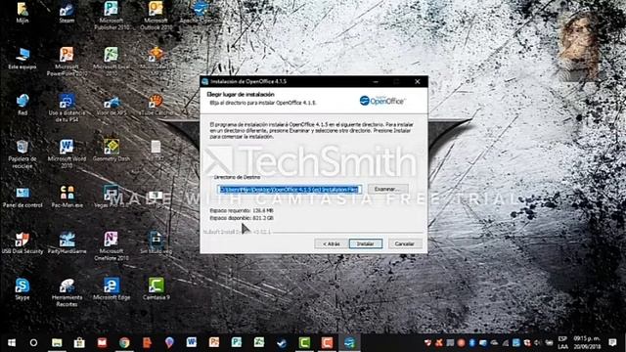Image resolution: width=626 pixels, height=352 pixels.
Task: Open aTube Catcher desktop icon
Action: tap(156, 105)
